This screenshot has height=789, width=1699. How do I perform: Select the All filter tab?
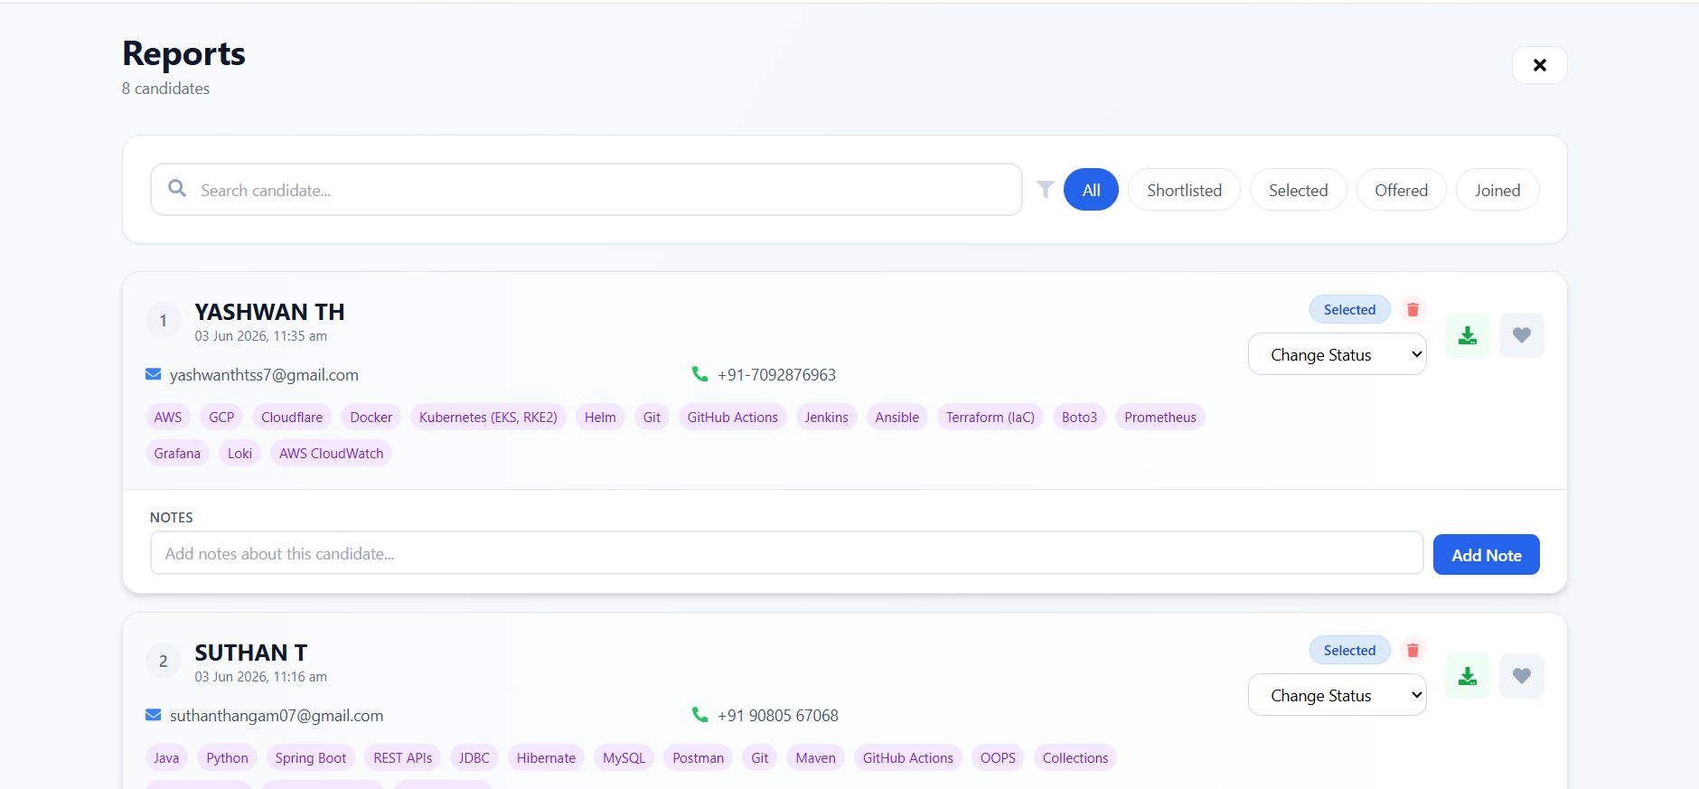(x=1091, y=190)
